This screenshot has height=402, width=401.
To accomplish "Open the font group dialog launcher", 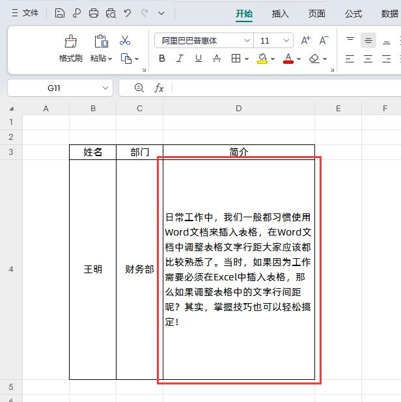I will 332,70.
